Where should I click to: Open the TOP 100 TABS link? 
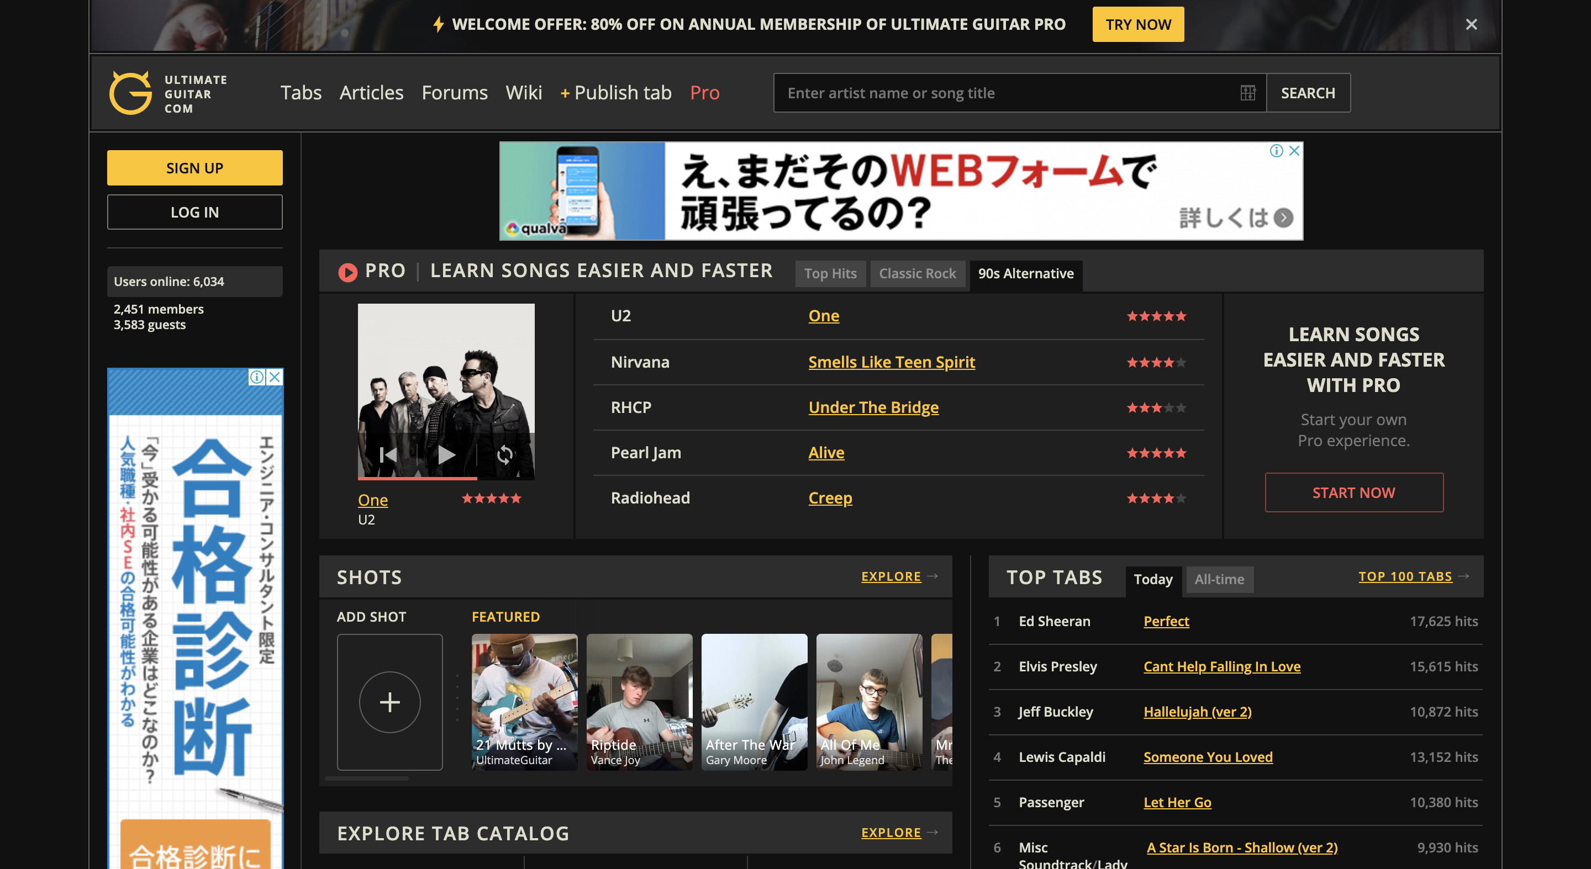pos(1405,576)
